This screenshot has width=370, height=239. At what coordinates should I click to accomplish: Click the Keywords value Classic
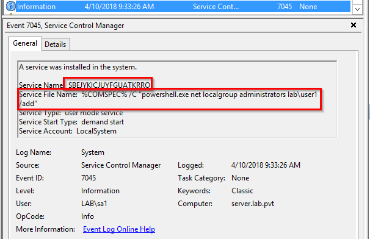coord(242,191)
